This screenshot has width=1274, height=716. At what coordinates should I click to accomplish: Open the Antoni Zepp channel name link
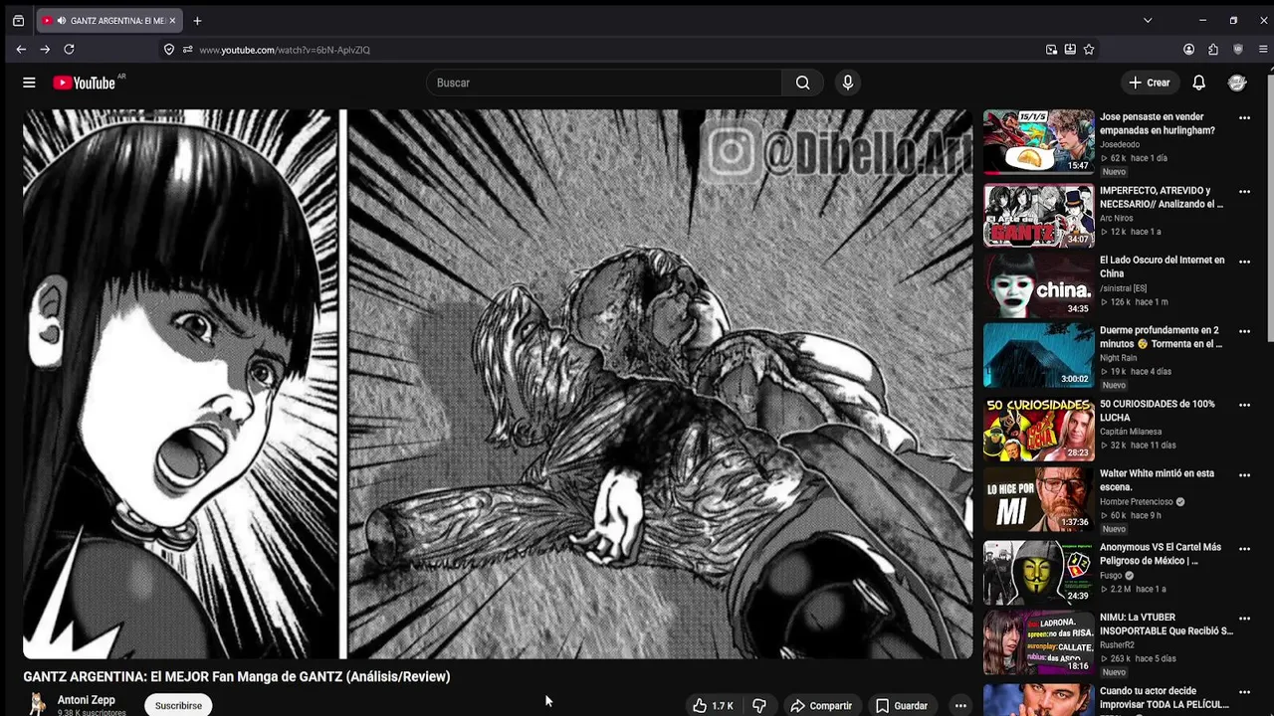coord(87,700)
